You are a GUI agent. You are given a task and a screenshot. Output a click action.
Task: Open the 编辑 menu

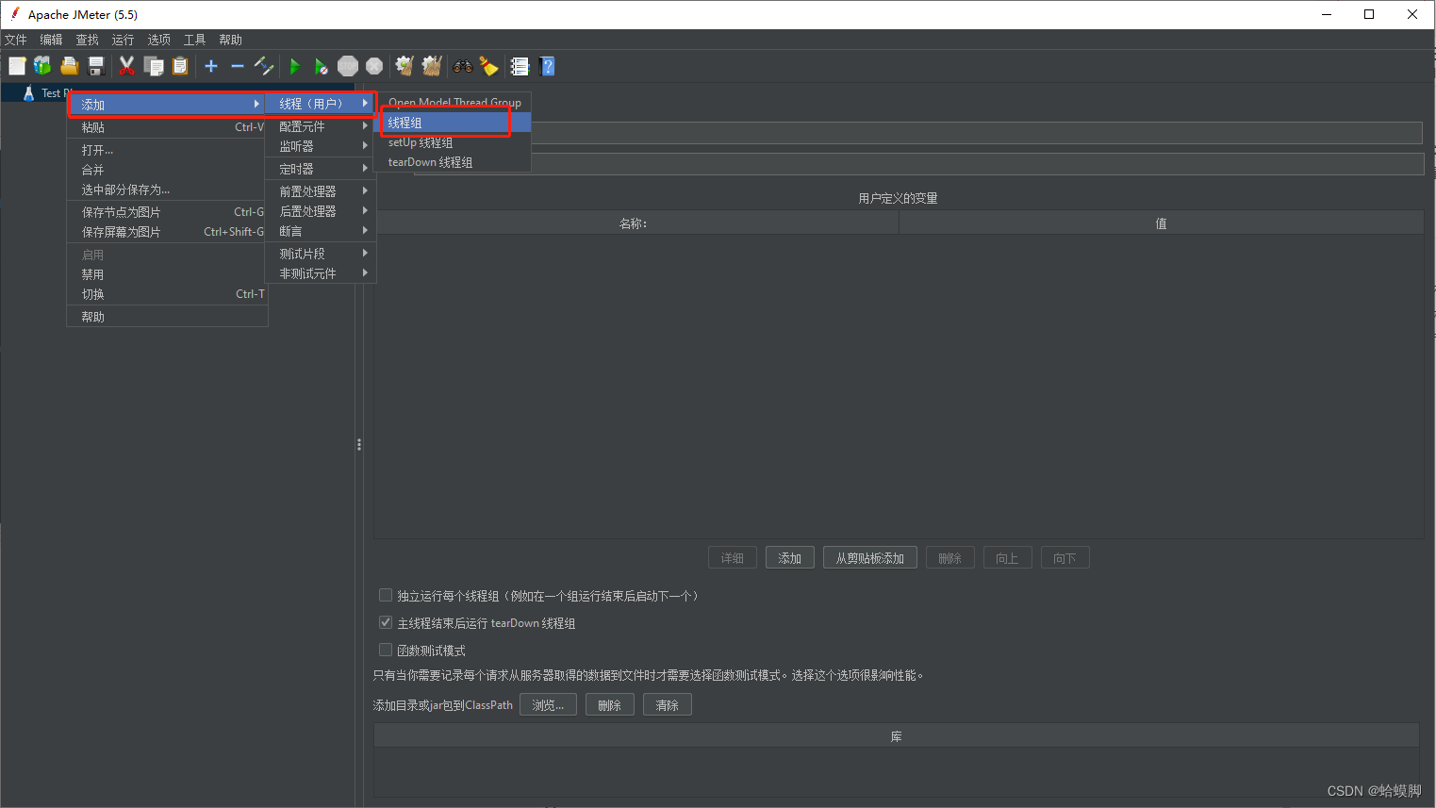coord(51,40)
